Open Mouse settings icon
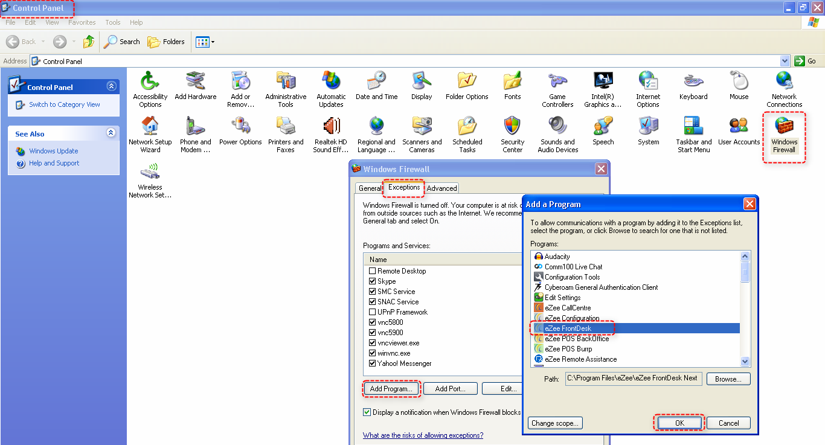The image size is (825, 445). click(739, 81)
